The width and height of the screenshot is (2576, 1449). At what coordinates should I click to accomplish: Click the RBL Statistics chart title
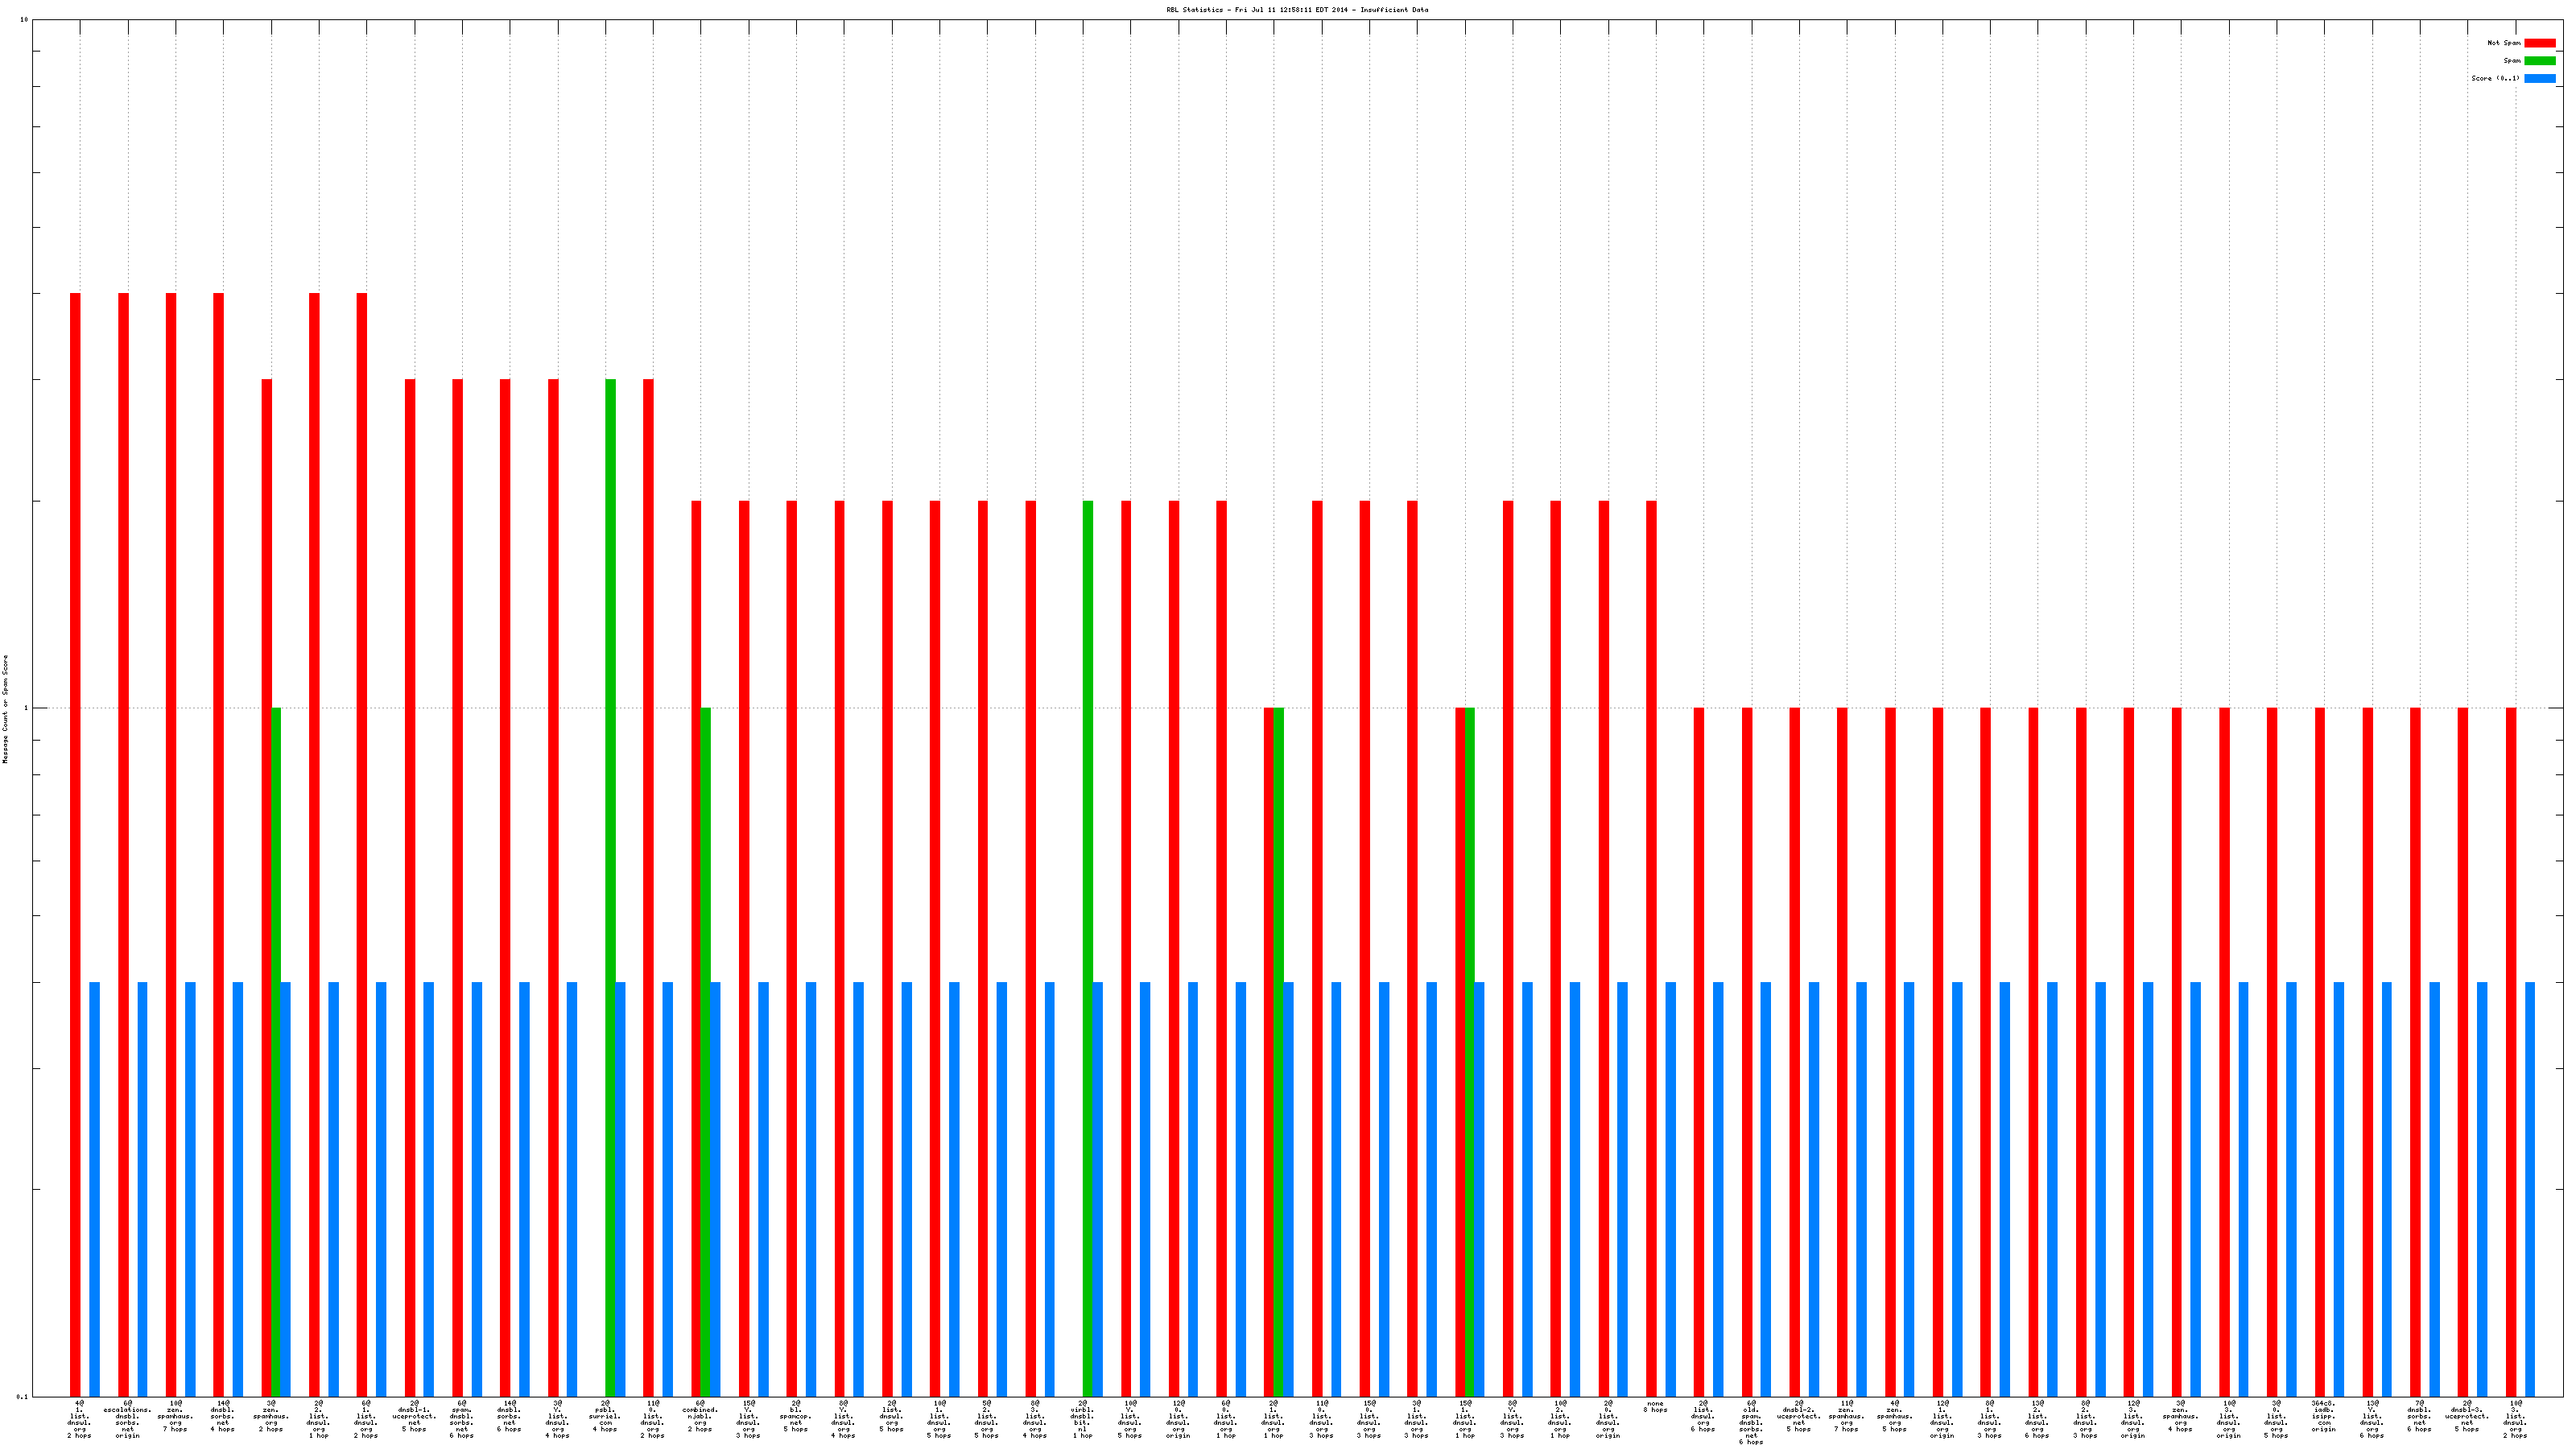pyautogui.click(x=1296, y=10)
